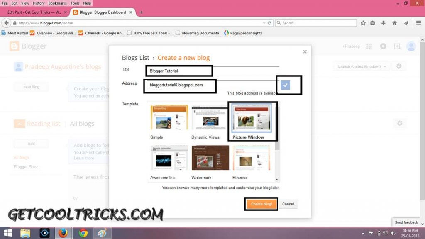Open the Most Visited bookmark

click(x=15, y=33)
